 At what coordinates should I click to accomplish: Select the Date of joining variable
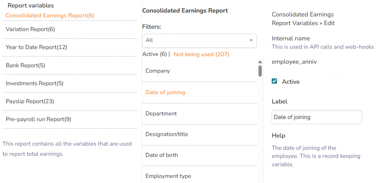point(165,92)
